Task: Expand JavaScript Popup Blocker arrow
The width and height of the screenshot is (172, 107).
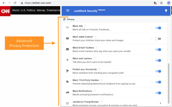Action: point(160,103)
